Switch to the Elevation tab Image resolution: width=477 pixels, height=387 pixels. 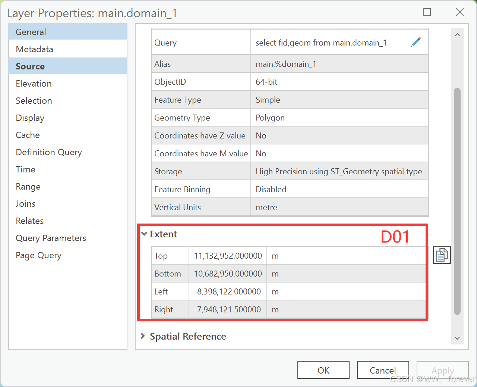[x=68, y=83]
